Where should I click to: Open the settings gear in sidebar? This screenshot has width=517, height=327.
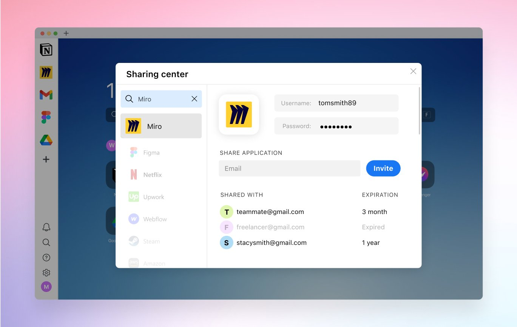point(46,273)
